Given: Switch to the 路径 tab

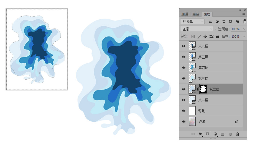Looking at the screenshot, I should point(196,14).
